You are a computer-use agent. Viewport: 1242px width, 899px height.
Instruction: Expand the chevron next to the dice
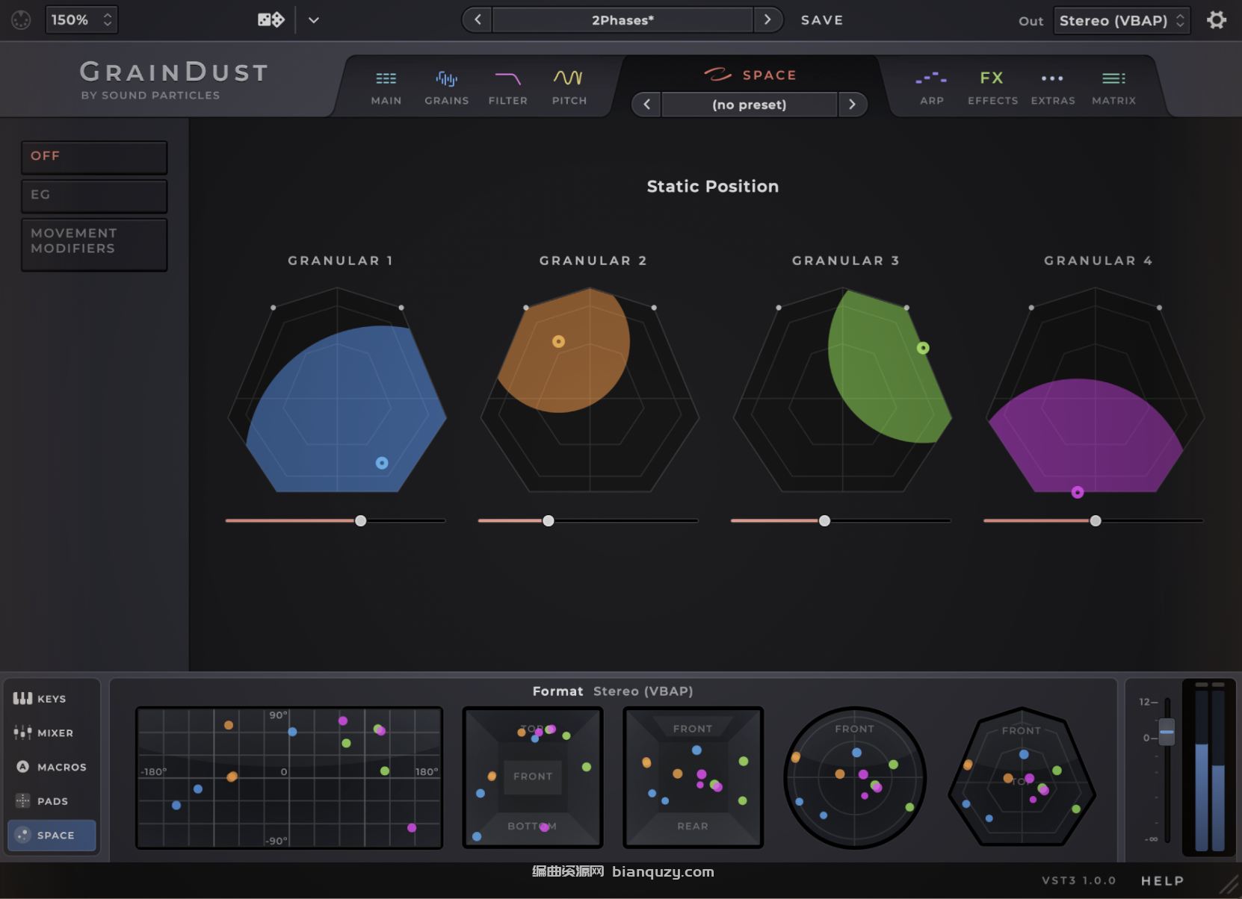[x=314, y=20]
